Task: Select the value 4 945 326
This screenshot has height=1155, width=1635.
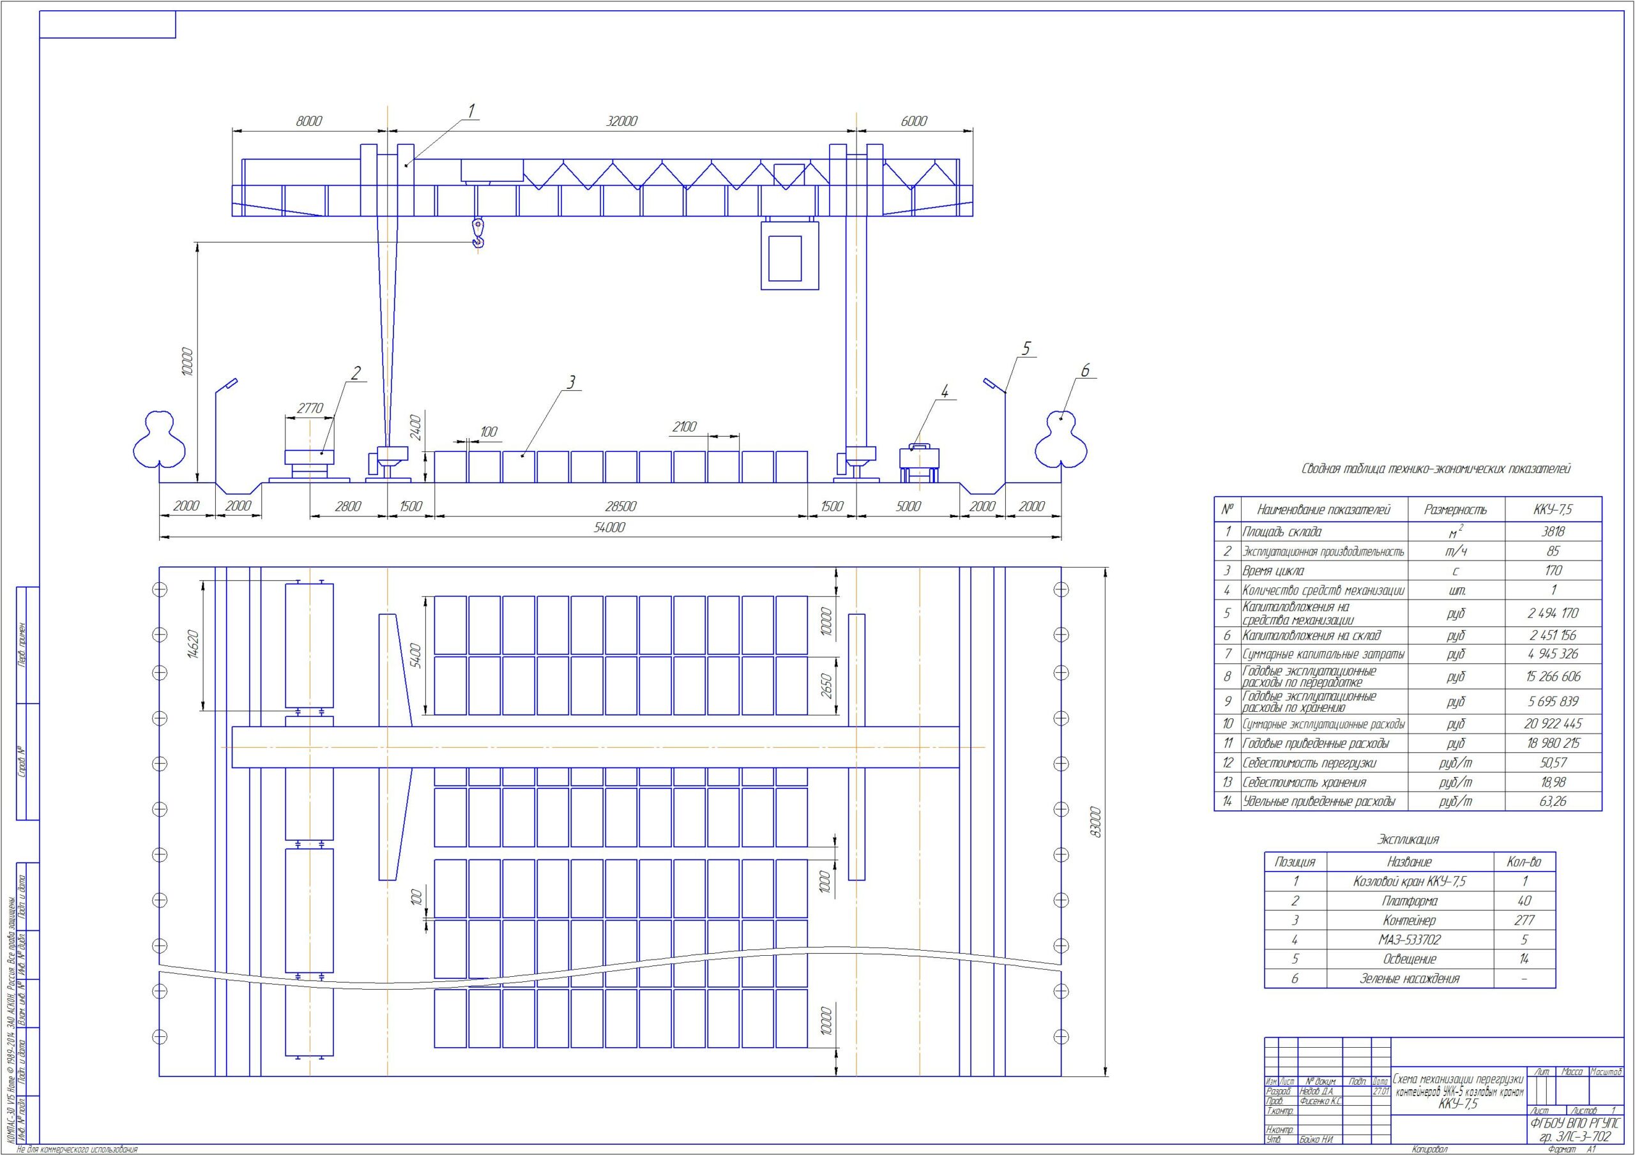Action: (x=1553, y=654)
